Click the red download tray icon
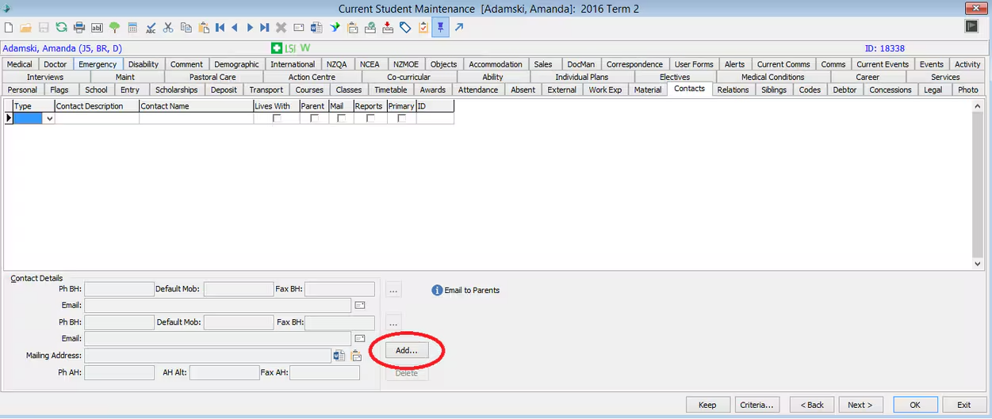This screenshot has width=992, height=419. coord(388,28)
